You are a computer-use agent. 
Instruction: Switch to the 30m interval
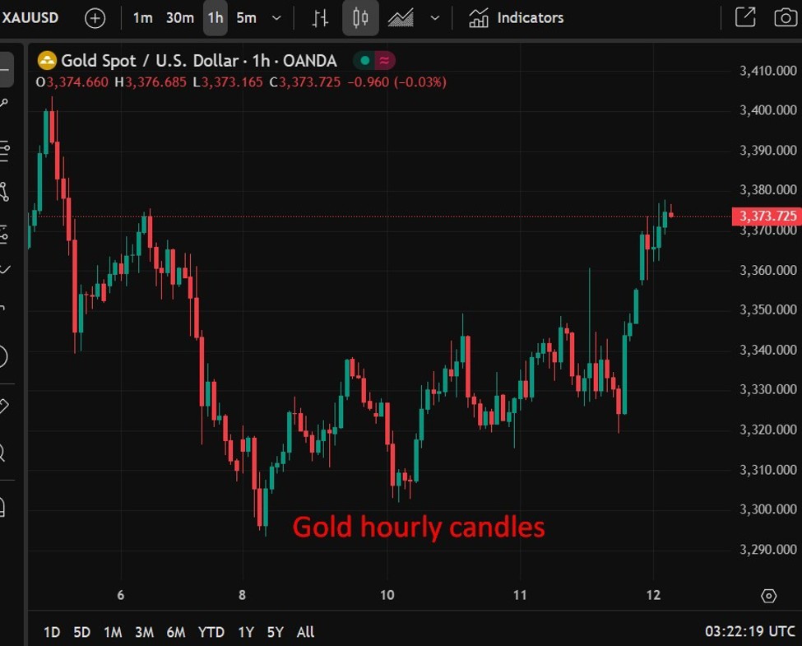coord(179,18)
